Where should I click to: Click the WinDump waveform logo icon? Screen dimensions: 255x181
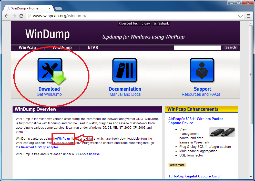(8, 8)
